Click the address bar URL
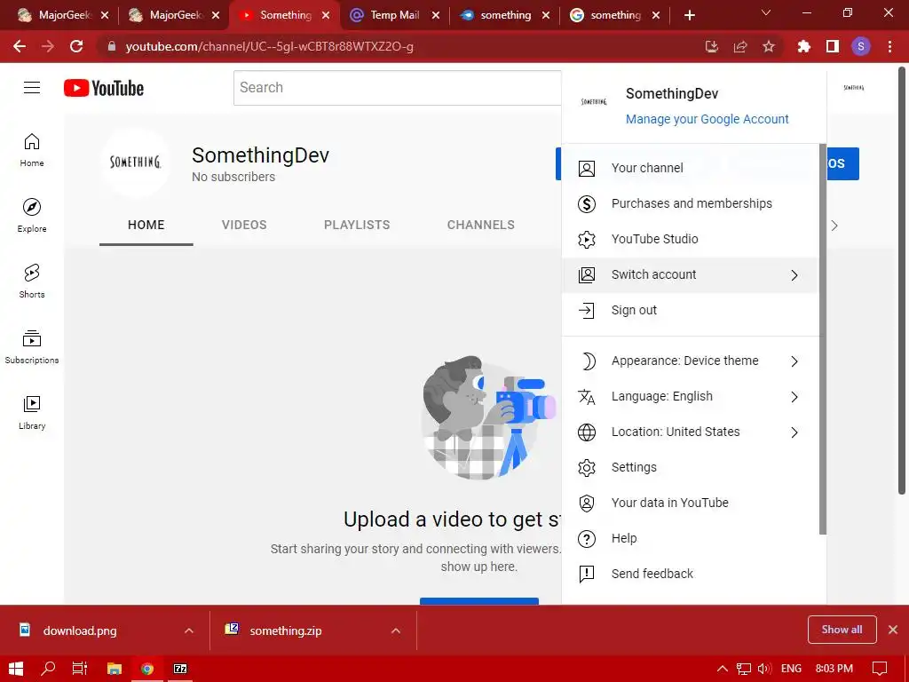Image resolution: width=909 pixels, height=682 pixels. coord(270,46)
